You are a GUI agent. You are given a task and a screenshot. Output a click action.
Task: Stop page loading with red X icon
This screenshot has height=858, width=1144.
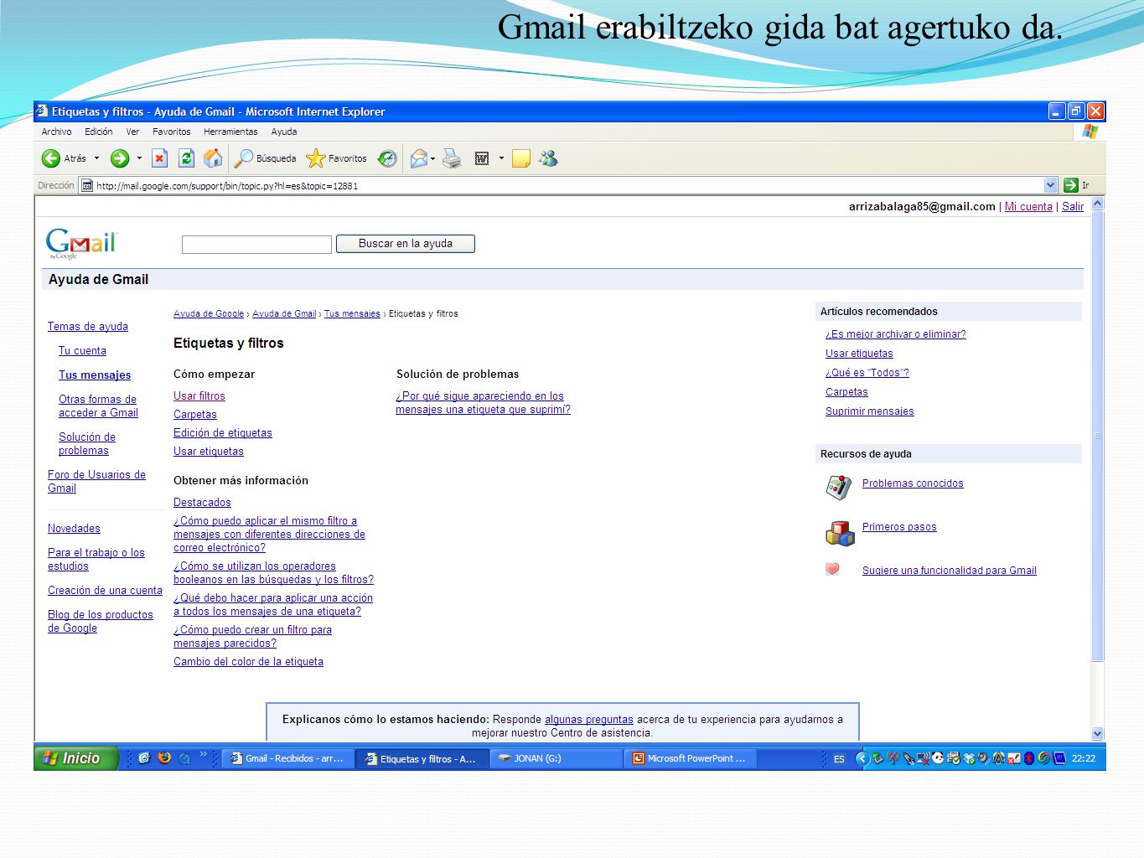coord(159,158)
